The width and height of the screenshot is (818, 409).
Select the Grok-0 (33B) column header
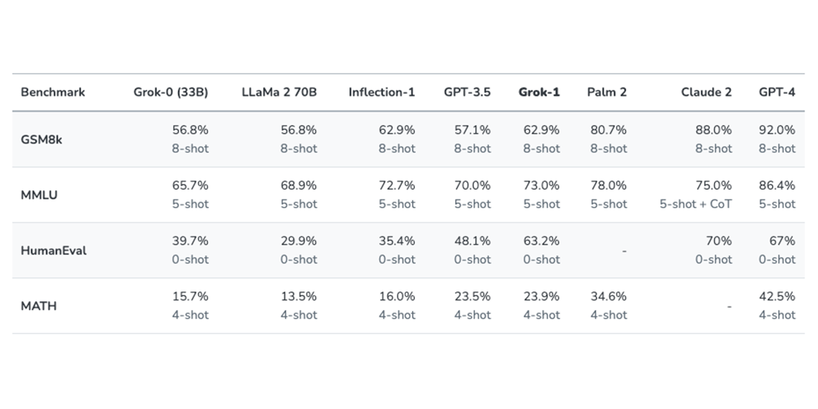170,92
